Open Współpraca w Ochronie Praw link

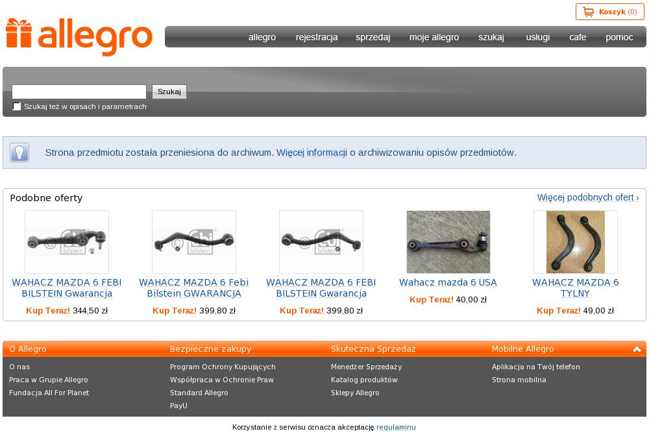221,380
